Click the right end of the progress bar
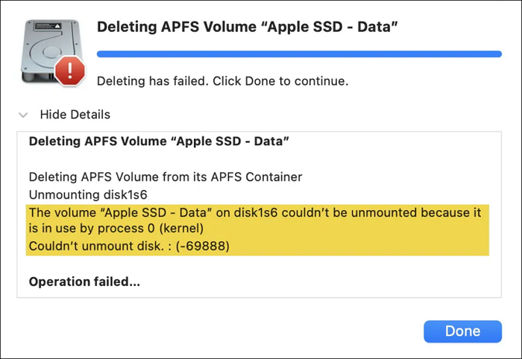Viewport: 522px width, 359px height. tap(495, 54)
